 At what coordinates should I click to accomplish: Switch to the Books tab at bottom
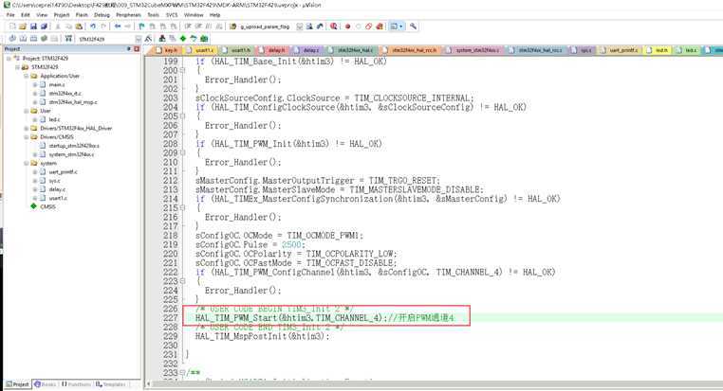(x=46, y=384)
